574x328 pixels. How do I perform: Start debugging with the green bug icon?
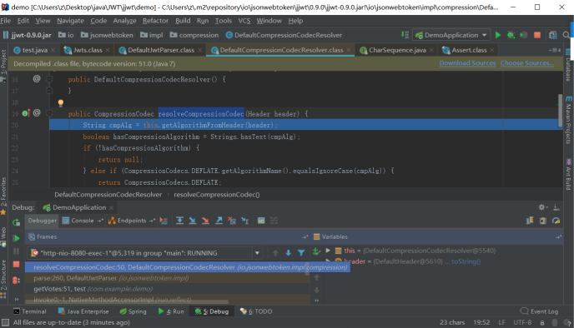[511, 35]
